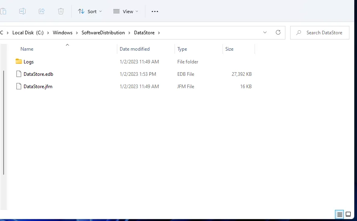Click navigation pane scrollbar
Viewport: 357px width, 221px height.
[x=4, y=122]
